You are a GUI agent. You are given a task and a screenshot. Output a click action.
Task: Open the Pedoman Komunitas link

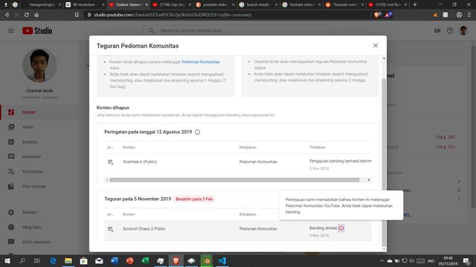click(x=200, y=62)
